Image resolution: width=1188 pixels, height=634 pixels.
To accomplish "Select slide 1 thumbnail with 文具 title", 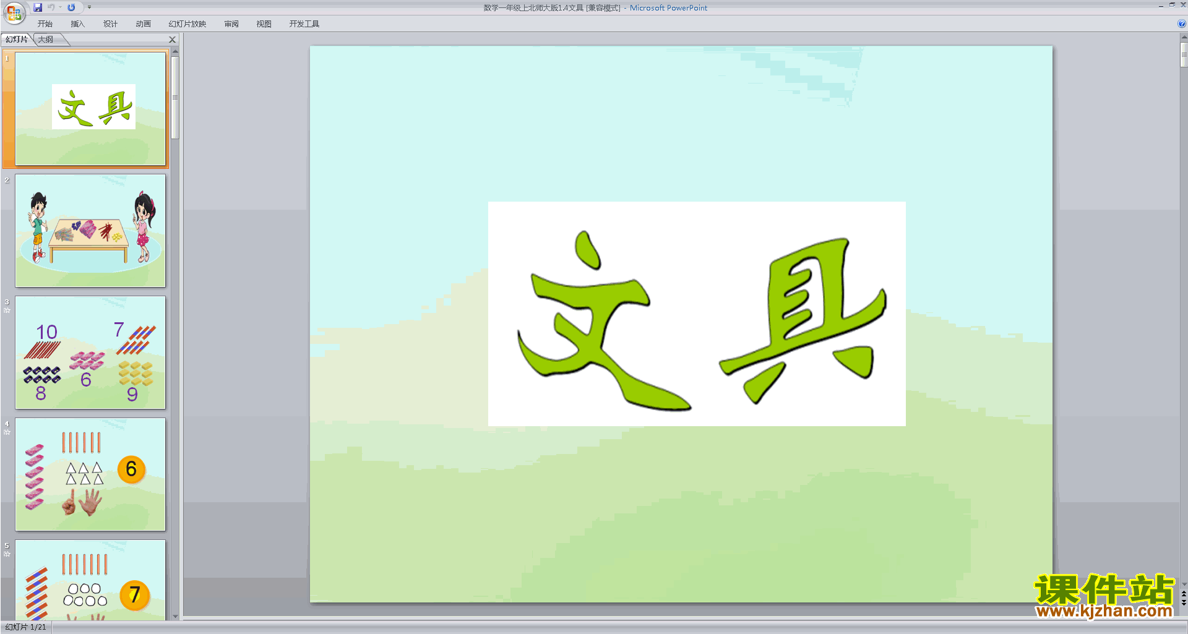I will 90,109.
